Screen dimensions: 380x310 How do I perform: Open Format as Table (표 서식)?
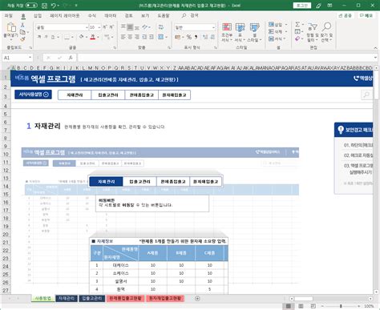point(240,32)
